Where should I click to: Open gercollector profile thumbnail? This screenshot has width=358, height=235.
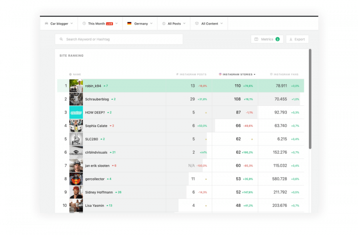(76, 179)
